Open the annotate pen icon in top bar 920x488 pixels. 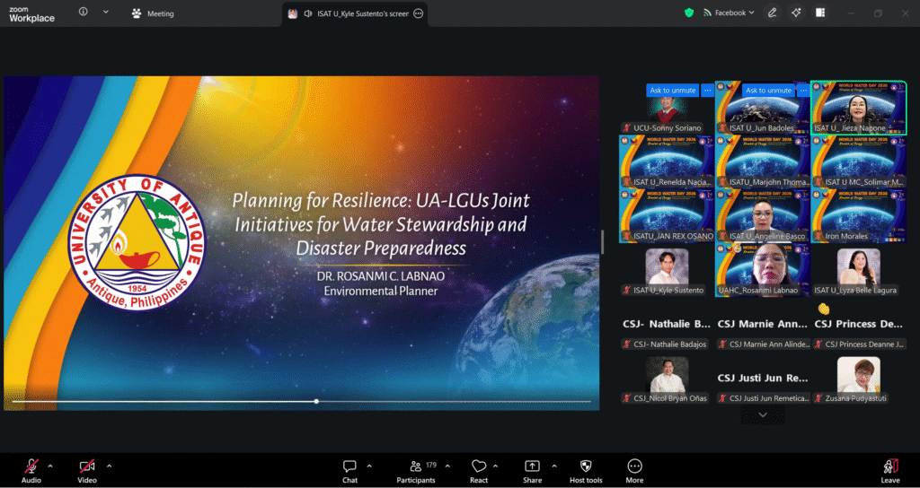point(772,13)
